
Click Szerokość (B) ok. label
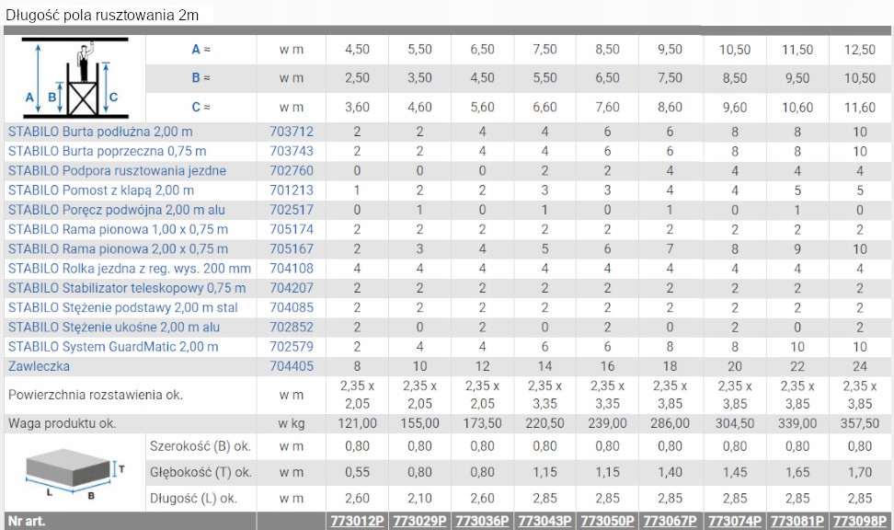[x=201, y=446]
